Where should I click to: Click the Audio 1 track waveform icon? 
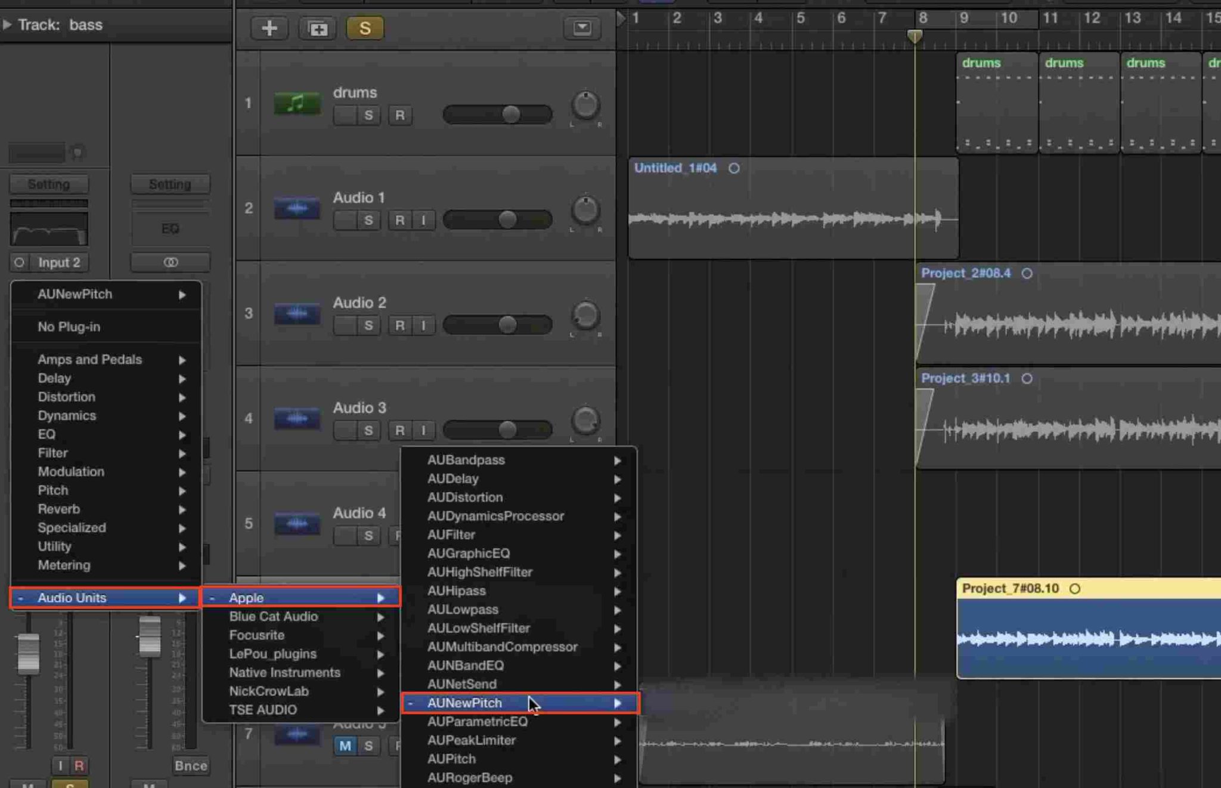pyautogui.click(x=296, y=208)
